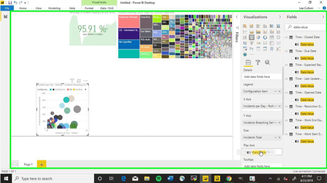Open the Incidents Breaching Service field dropdown
The image size is (327, 183).
point(276,122)
